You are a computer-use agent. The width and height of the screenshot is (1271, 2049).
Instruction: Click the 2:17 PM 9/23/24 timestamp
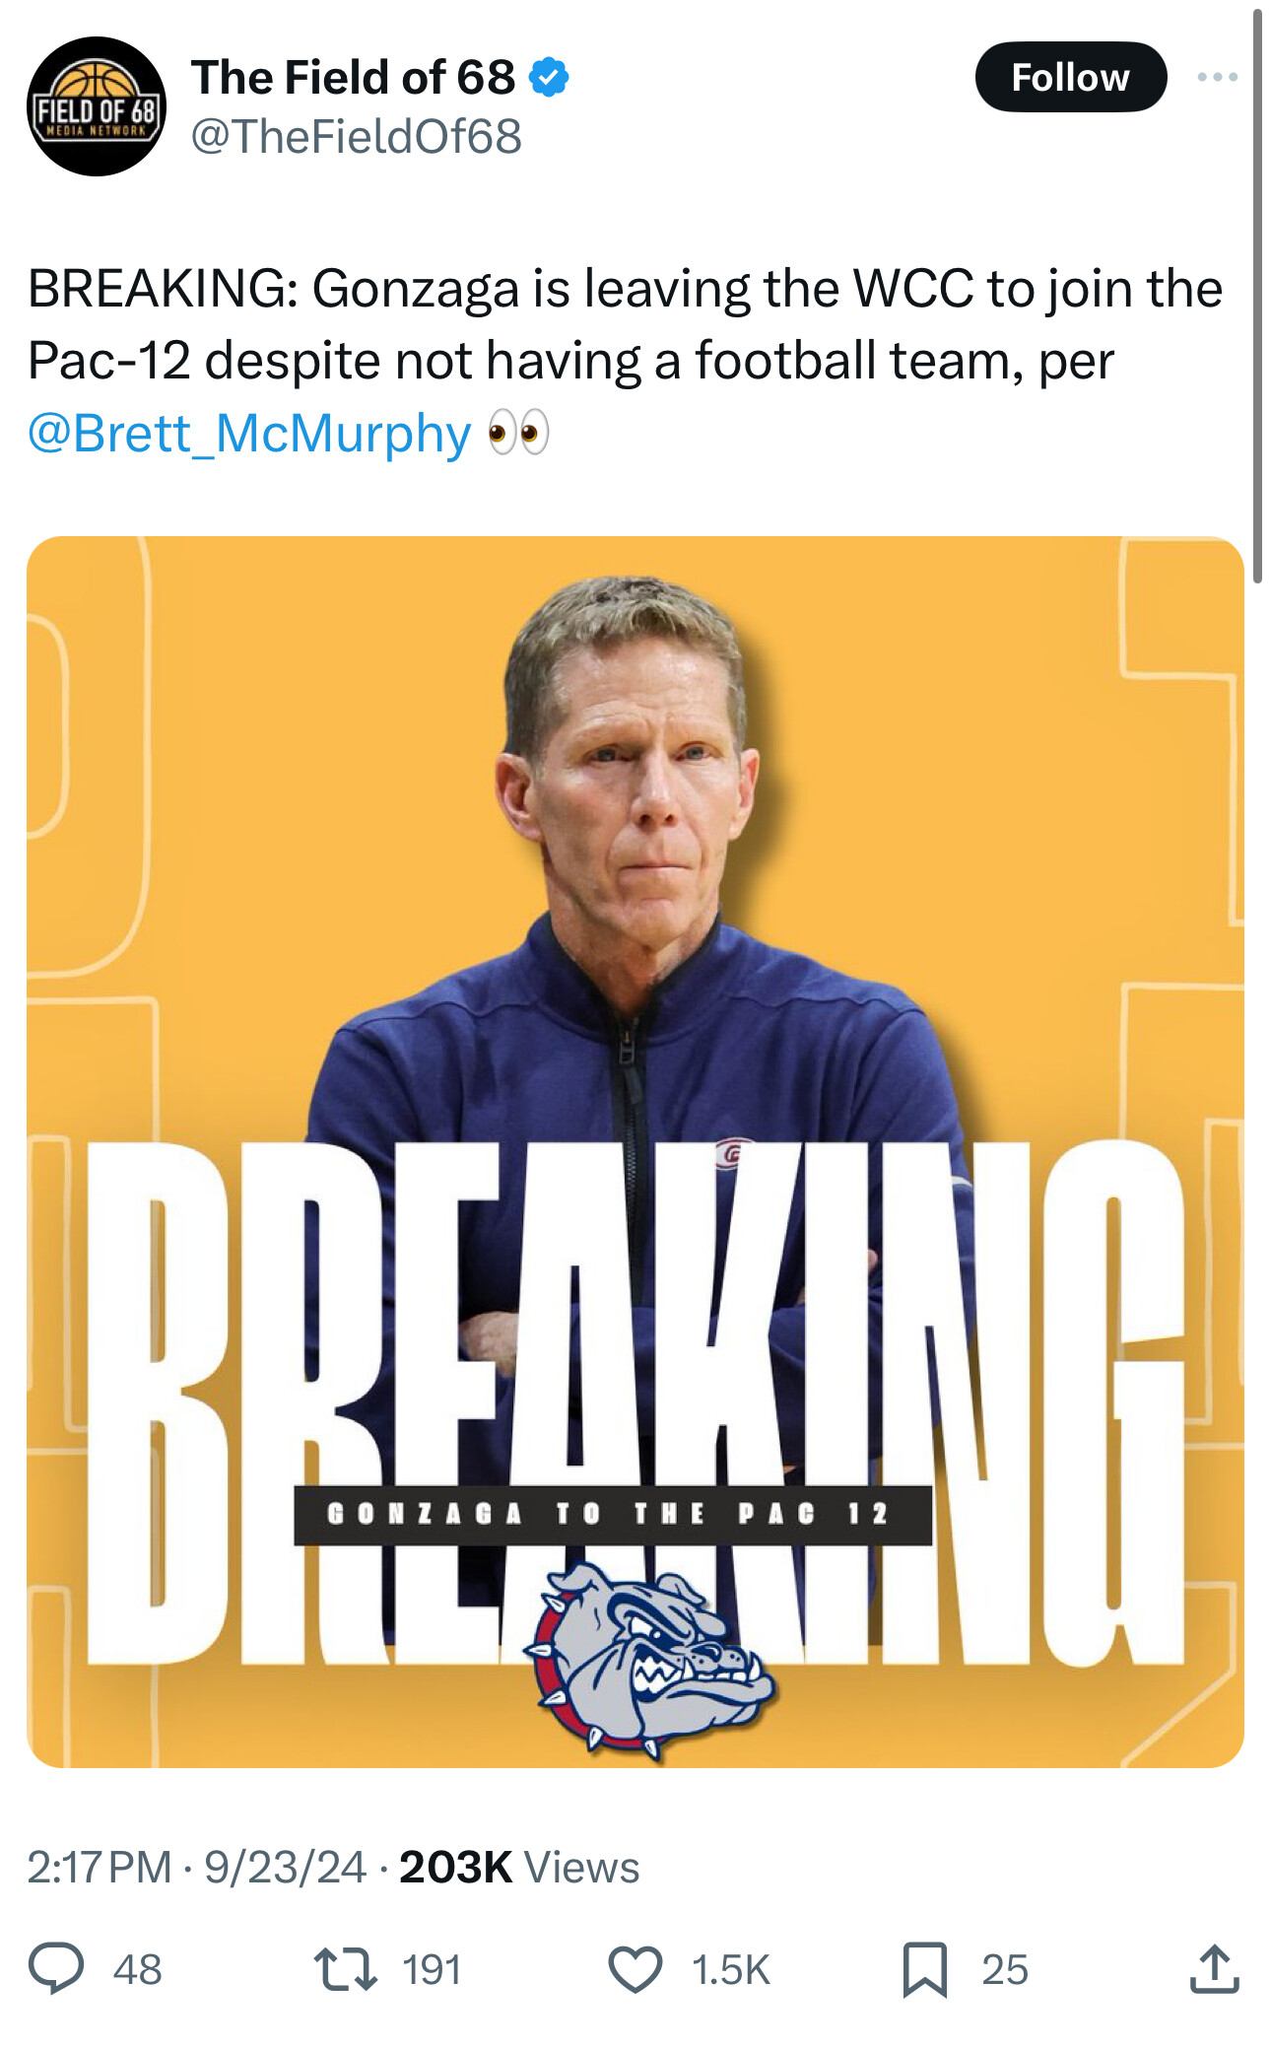196,1867
